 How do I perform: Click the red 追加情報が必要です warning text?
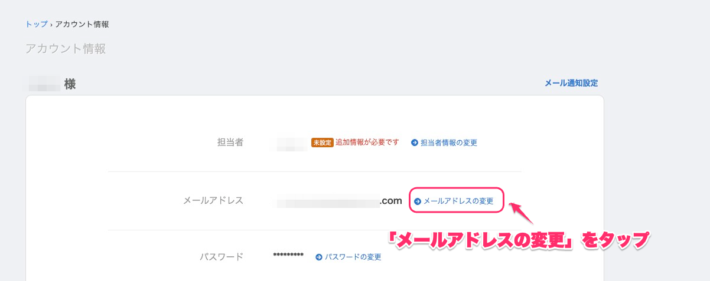[x=367, y=142]
